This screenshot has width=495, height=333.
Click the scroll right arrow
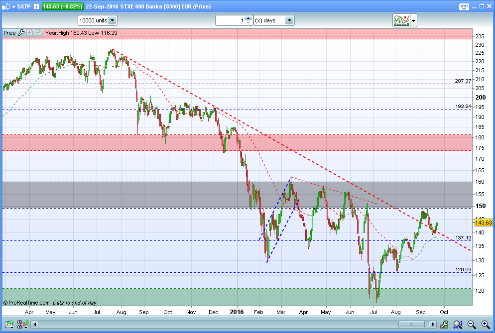point(432,324)
